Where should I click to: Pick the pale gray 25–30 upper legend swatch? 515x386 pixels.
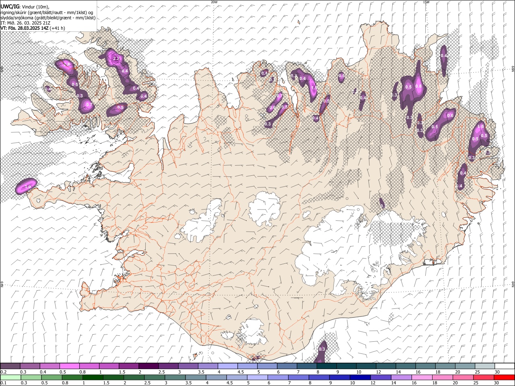(485, 366)
